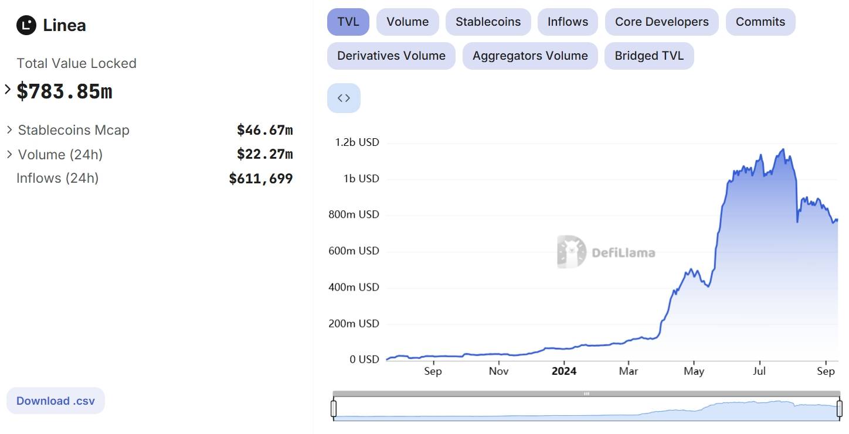Open the embed chart code icon
The width and height of the screenshot is (849, 434).
pyautogui.click(x=344, y=98)
